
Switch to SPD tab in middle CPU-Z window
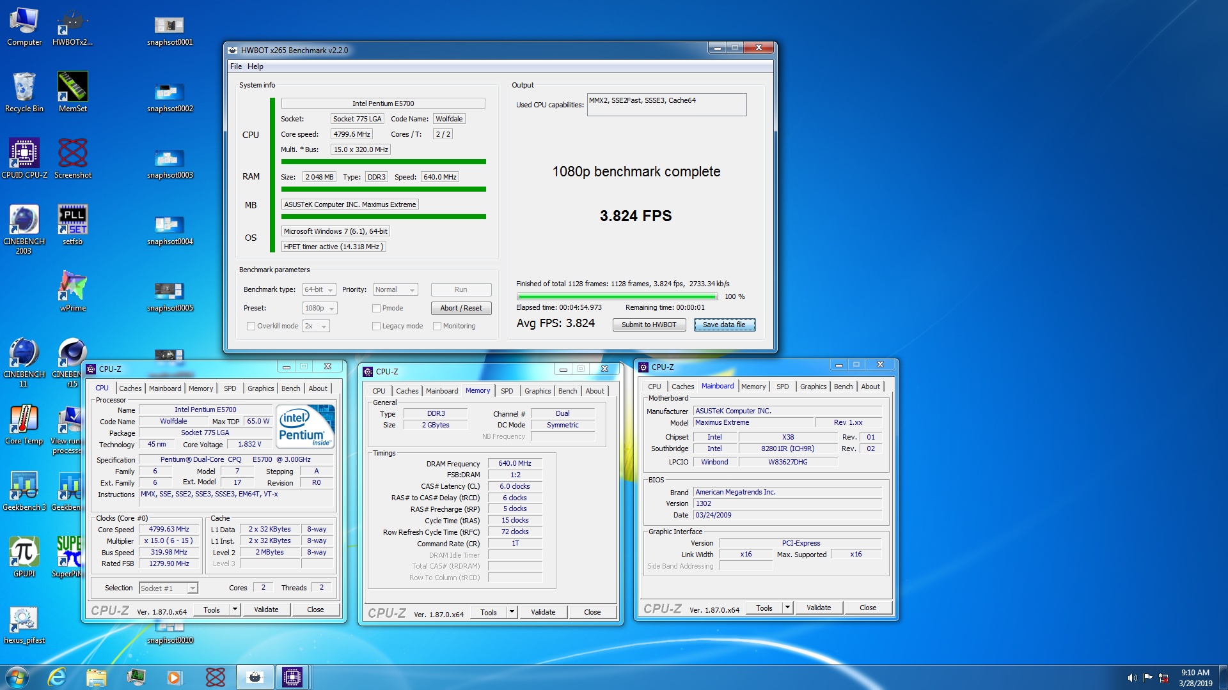(x=507, y=391)
